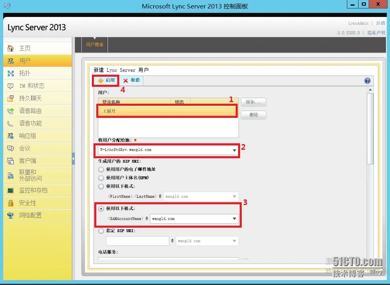This screenshot has width=390, height=285.
Task: Click the users icon beside 用户
Action: coord(10,61)
